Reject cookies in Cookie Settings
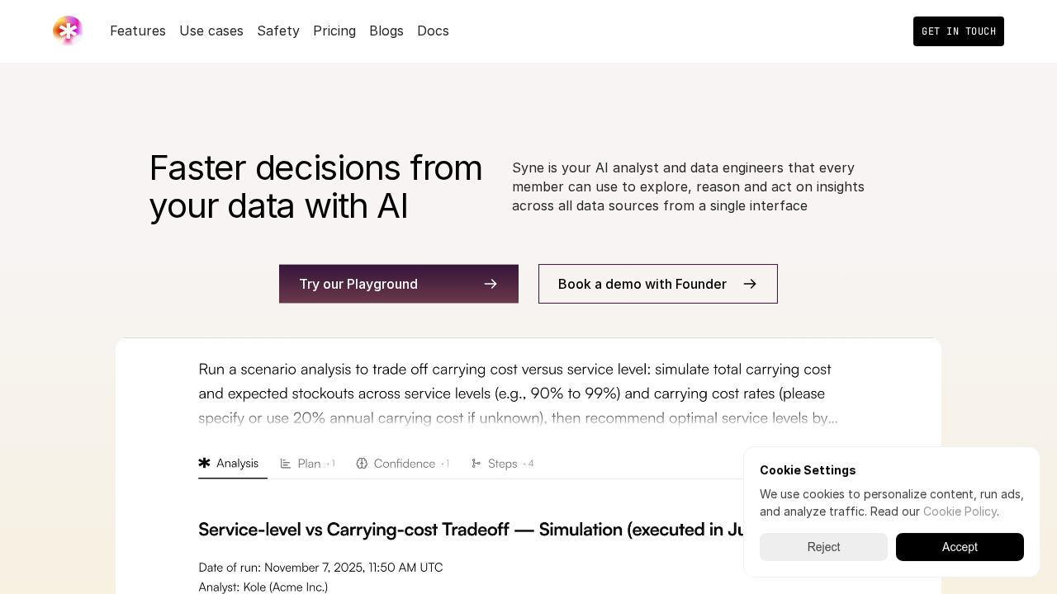1057x594 pixels. (x=823, y=547)
